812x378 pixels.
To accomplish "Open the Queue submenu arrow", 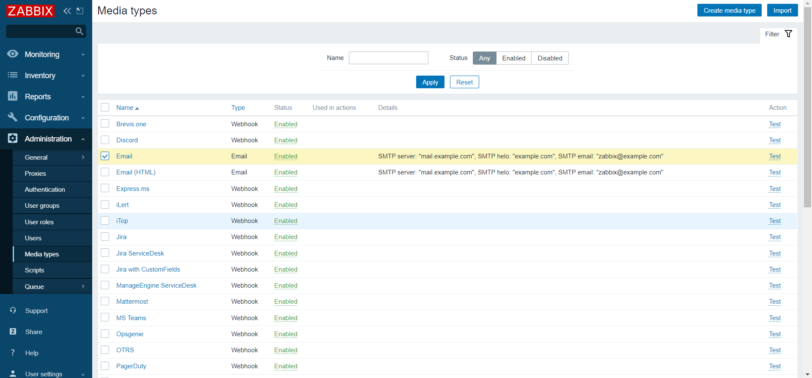I will [x=83, y=286].
